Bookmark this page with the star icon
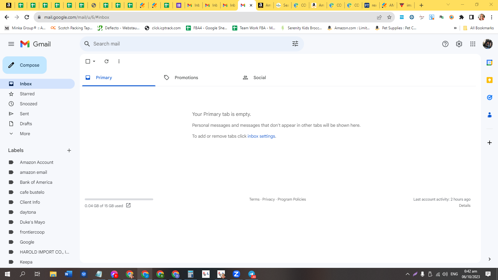The width and height of the screenshot is (498, 280). (x=389, y=17)
